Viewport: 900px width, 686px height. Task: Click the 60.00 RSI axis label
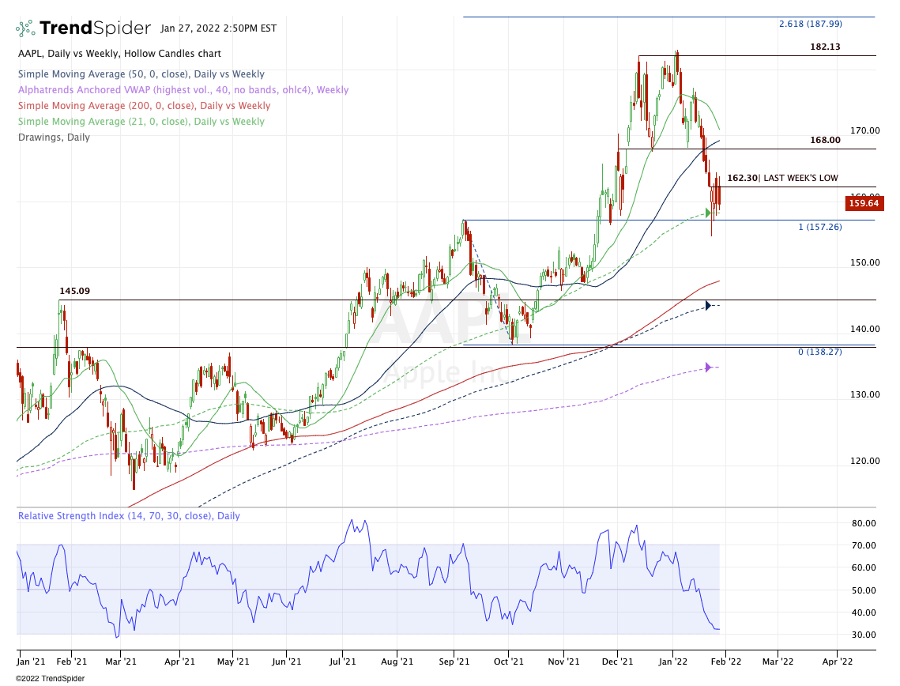click(x=864, y=567)
